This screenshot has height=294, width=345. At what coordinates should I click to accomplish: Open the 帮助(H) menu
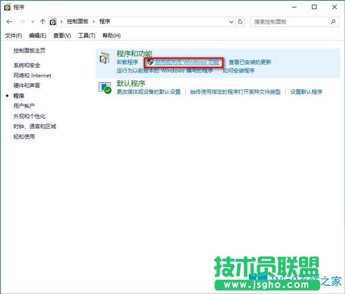[x=112, y=36]
